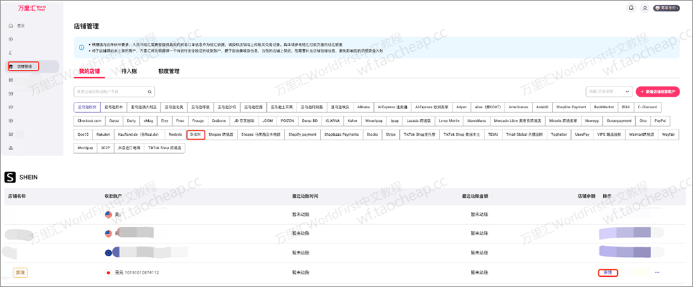693x287 pixels.
Task: Select the 亚马逊欧洲 platform filter
Action: point(87,107)
